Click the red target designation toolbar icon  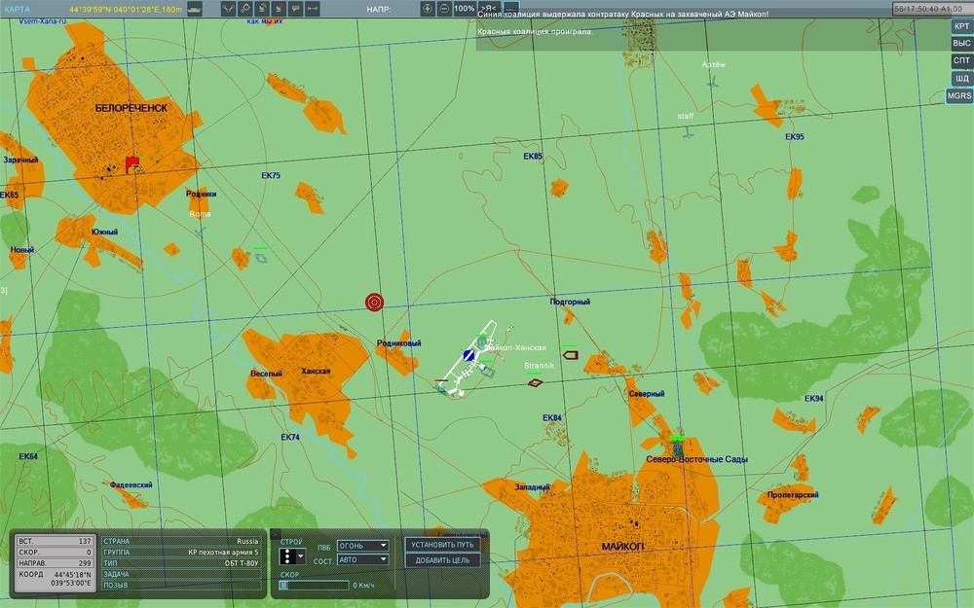pos(279,9)
